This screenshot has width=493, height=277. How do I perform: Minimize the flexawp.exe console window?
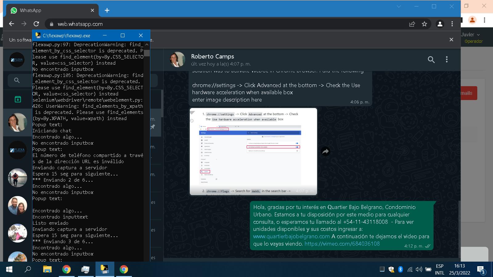105,35
